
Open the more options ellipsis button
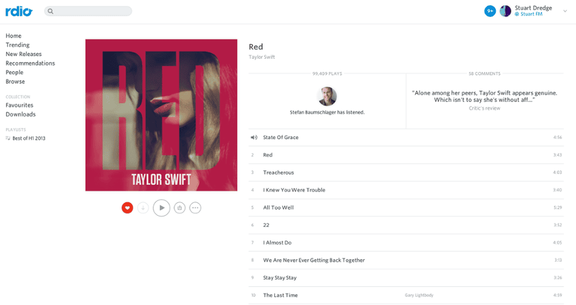pyautogui.click(x=195, y=208)
